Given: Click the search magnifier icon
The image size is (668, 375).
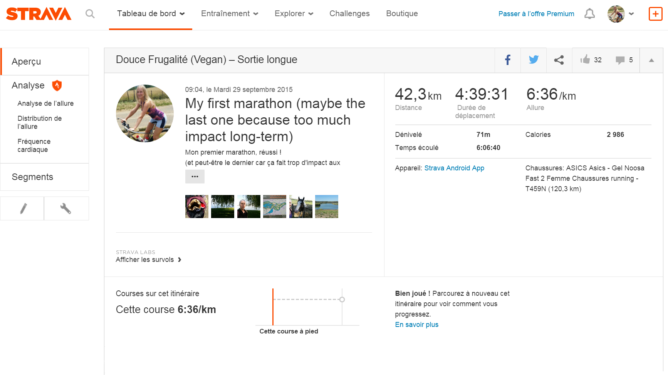Looking at the screenshot, I should tap(90, 14).
